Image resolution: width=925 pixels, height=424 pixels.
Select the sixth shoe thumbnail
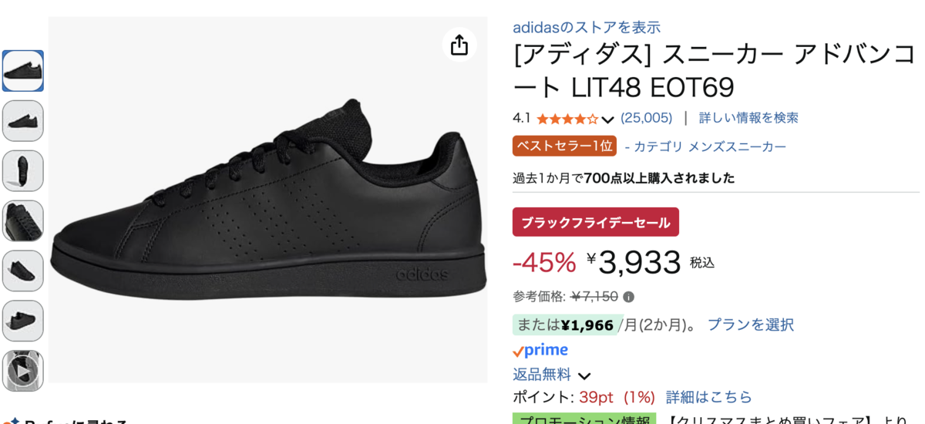[23, 321]
